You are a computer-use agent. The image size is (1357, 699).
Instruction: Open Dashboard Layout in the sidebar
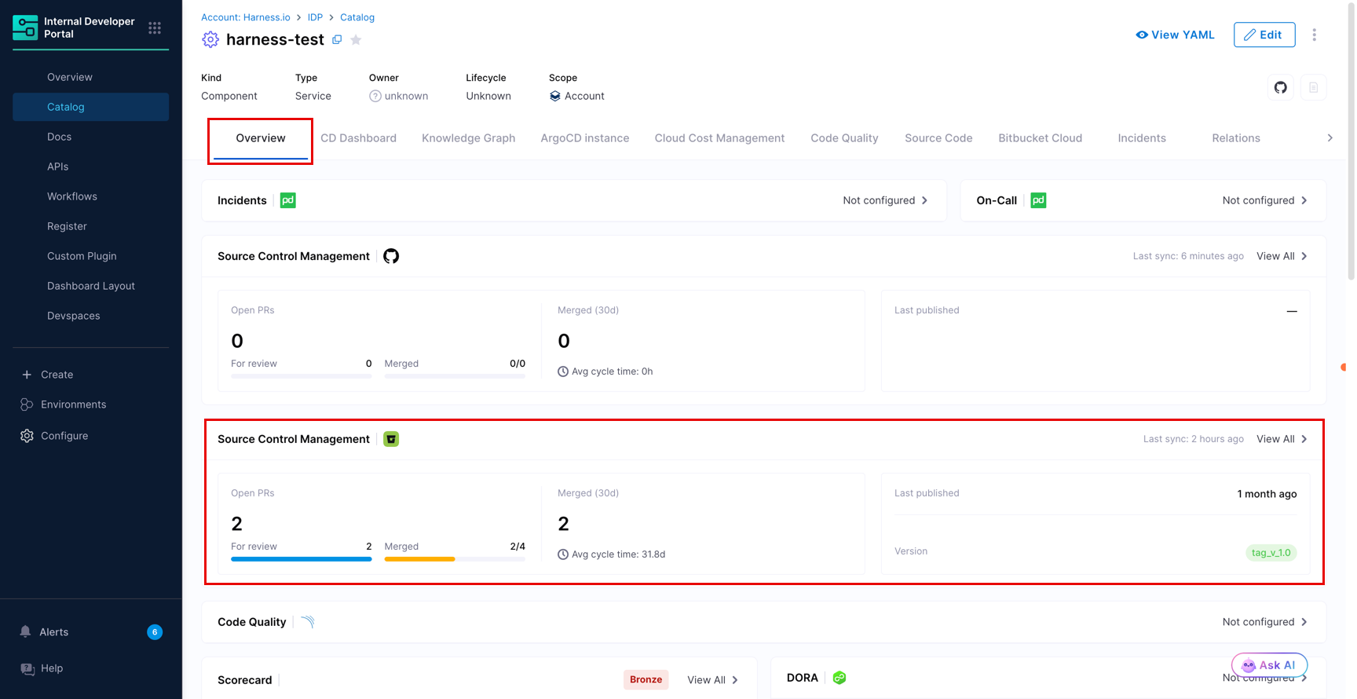pos(91,286)
